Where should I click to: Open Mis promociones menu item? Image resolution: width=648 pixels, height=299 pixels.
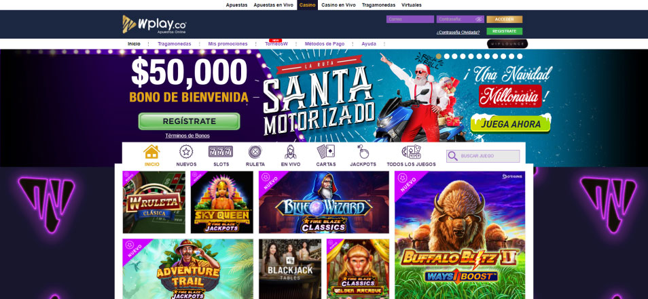[228, 43]
